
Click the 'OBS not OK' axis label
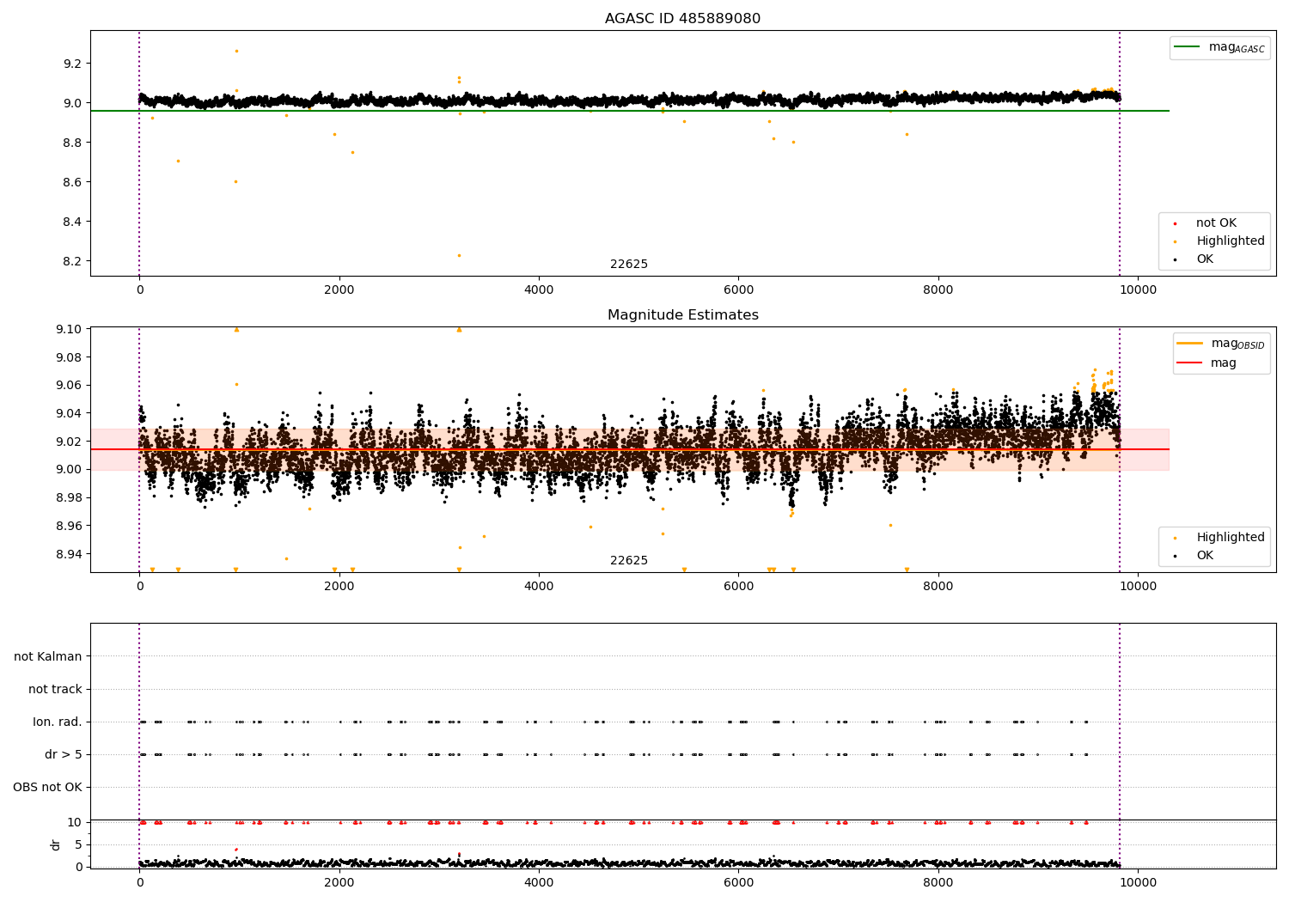pos(47,787)
